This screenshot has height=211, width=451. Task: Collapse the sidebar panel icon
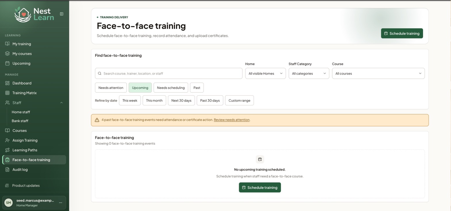pyautogui.click(x=62, y=14)
